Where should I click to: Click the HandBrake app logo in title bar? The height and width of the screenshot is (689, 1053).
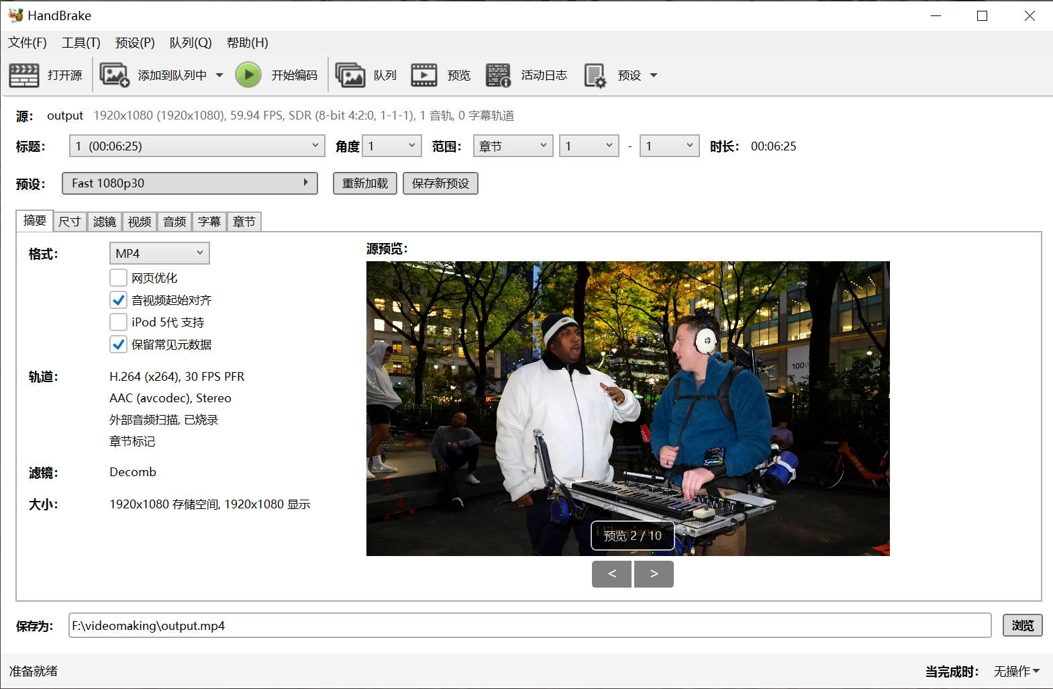(x=15, y=15)
